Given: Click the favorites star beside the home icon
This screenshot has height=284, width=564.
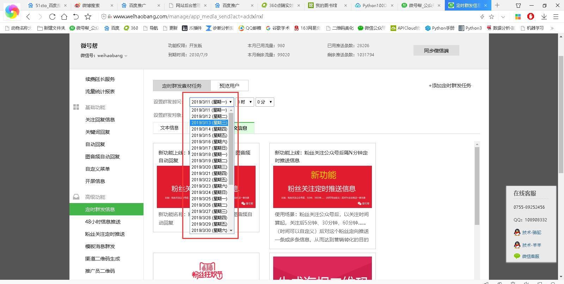Looking at the screenshot, I should (x=88, y=17).
